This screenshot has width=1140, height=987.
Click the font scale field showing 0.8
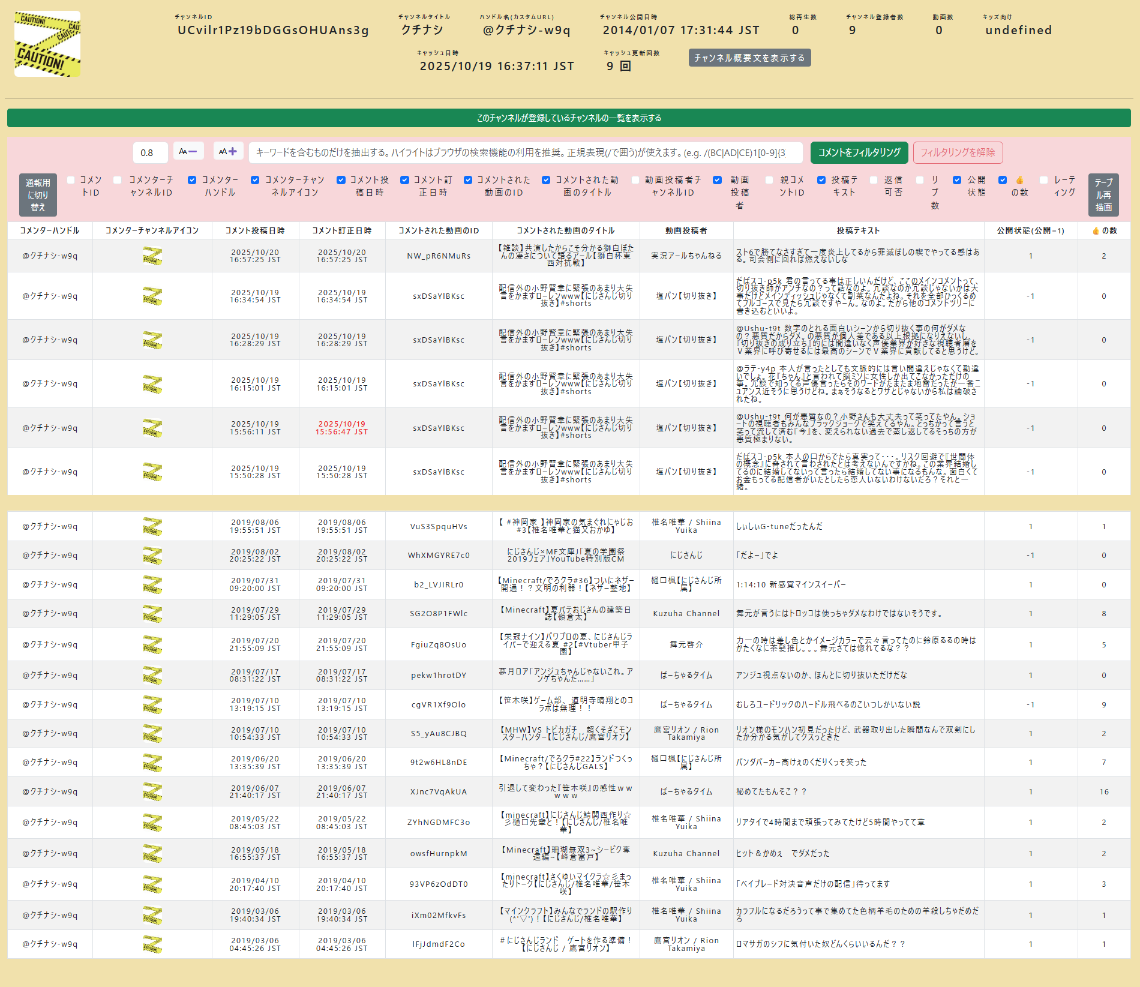tap(150, 152)
